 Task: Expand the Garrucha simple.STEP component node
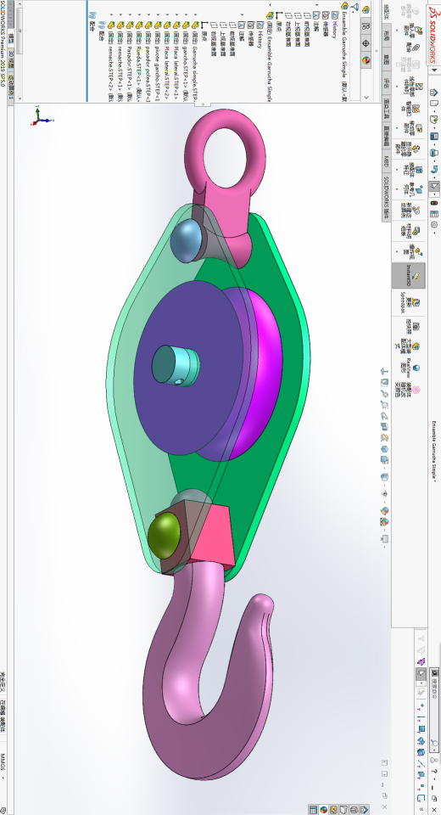195,14
